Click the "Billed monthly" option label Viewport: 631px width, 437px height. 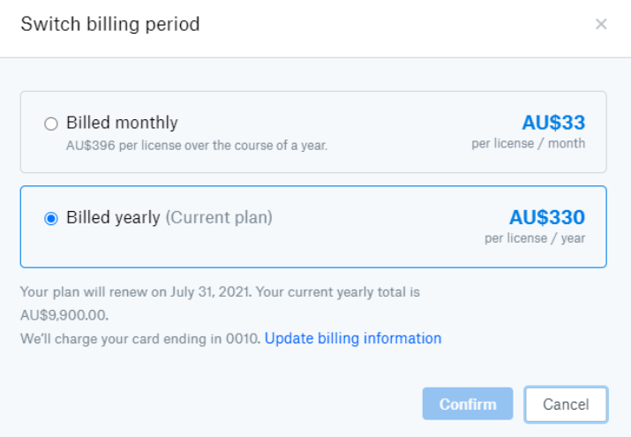[122, 123]
